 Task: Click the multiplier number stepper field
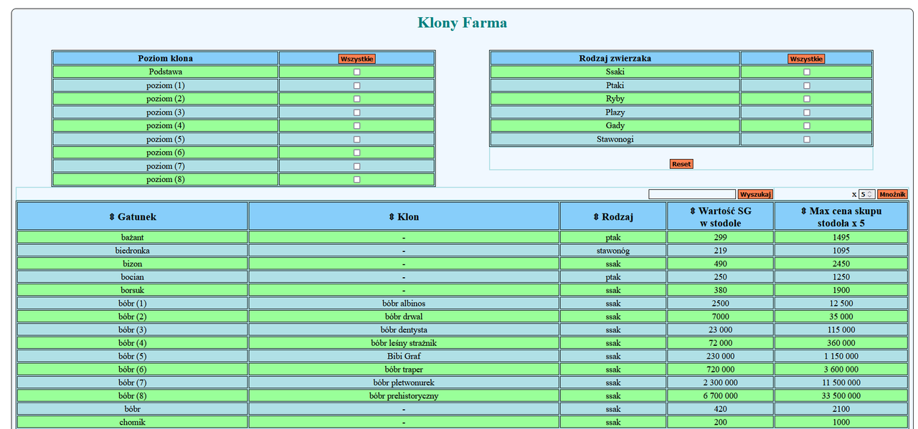tap(866, 194)
